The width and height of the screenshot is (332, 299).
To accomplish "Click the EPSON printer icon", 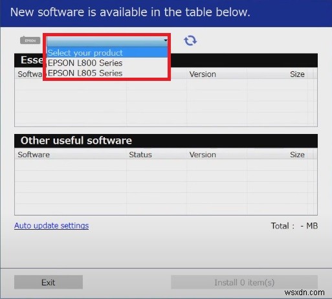I will coord(30,40).
